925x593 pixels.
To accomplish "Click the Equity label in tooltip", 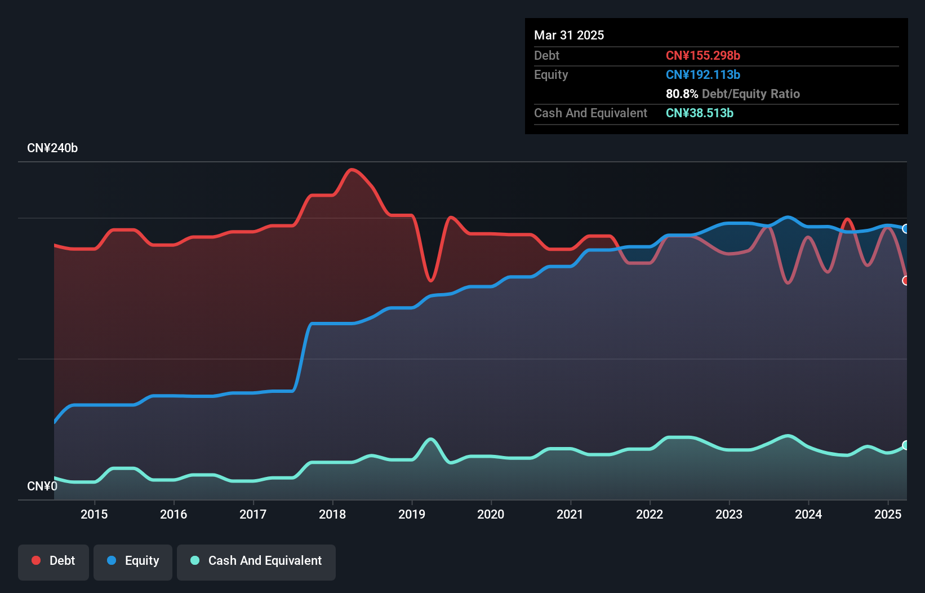I will click(551, 74).
